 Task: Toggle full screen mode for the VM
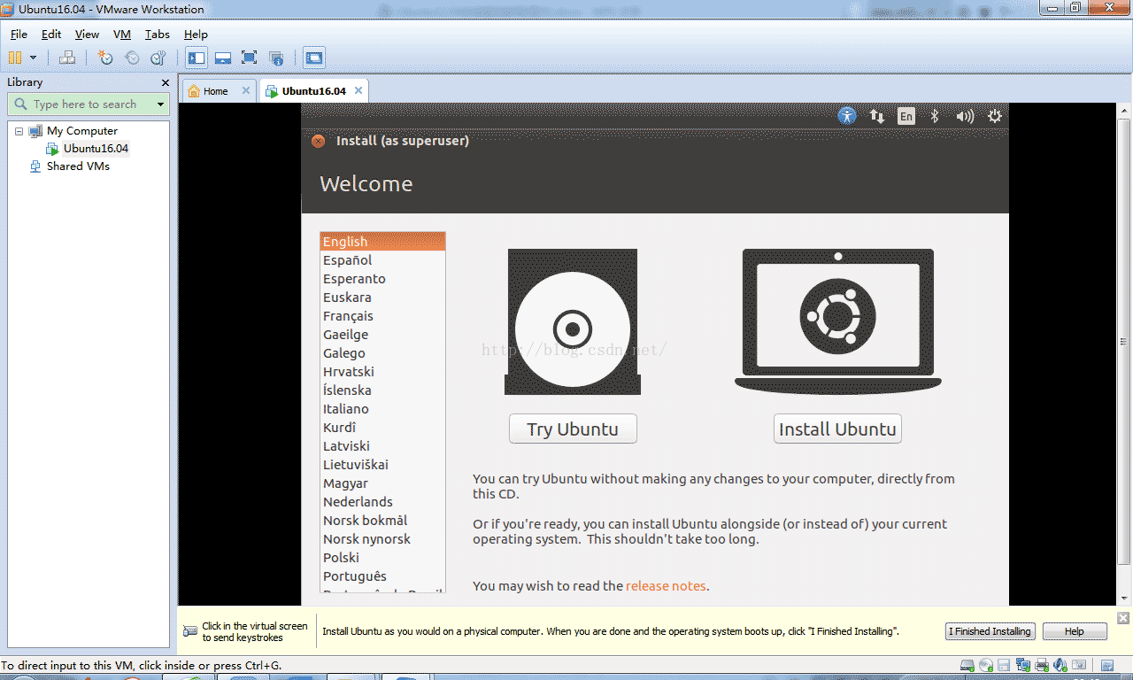(x=249, y=58)
